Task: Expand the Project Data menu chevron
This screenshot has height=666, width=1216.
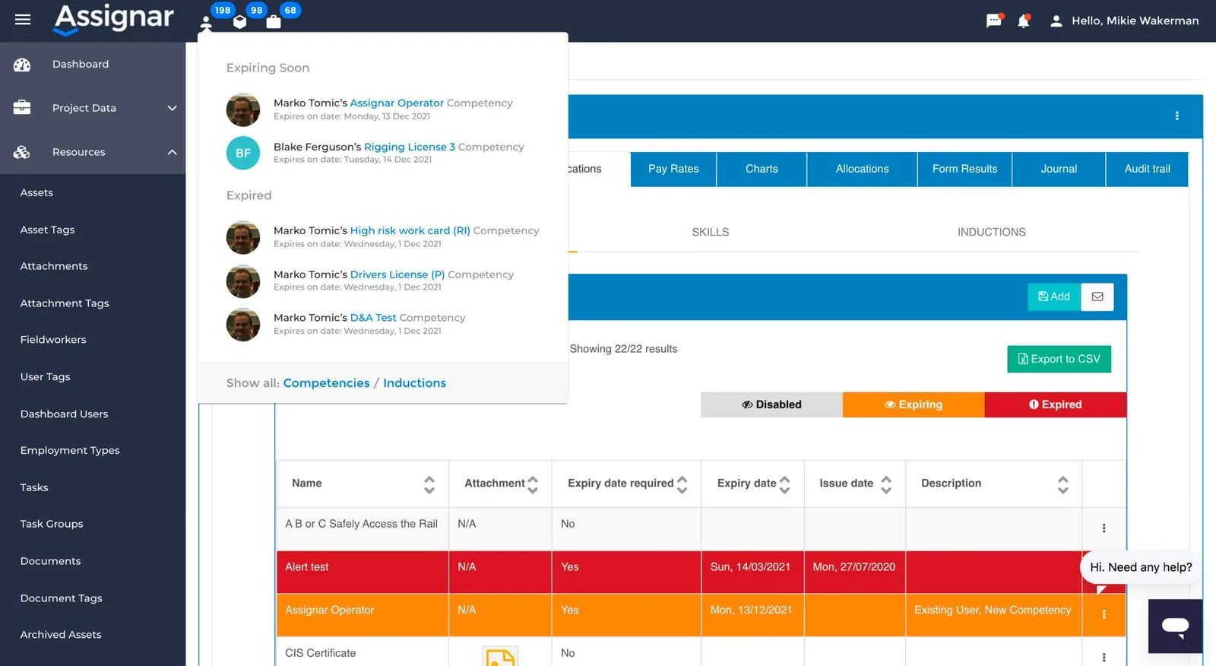Action: tap(172, 108)
